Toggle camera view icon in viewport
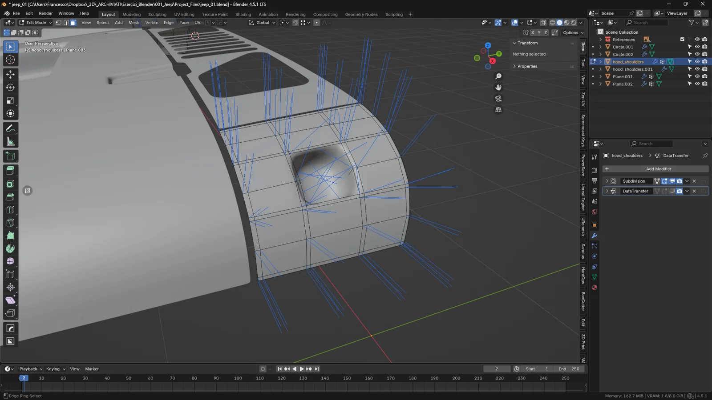712x400 pixels. tap(498, 99)
